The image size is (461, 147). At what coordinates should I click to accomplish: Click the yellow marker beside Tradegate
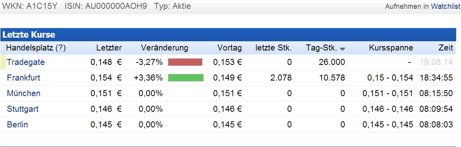[x=3, y=62]
